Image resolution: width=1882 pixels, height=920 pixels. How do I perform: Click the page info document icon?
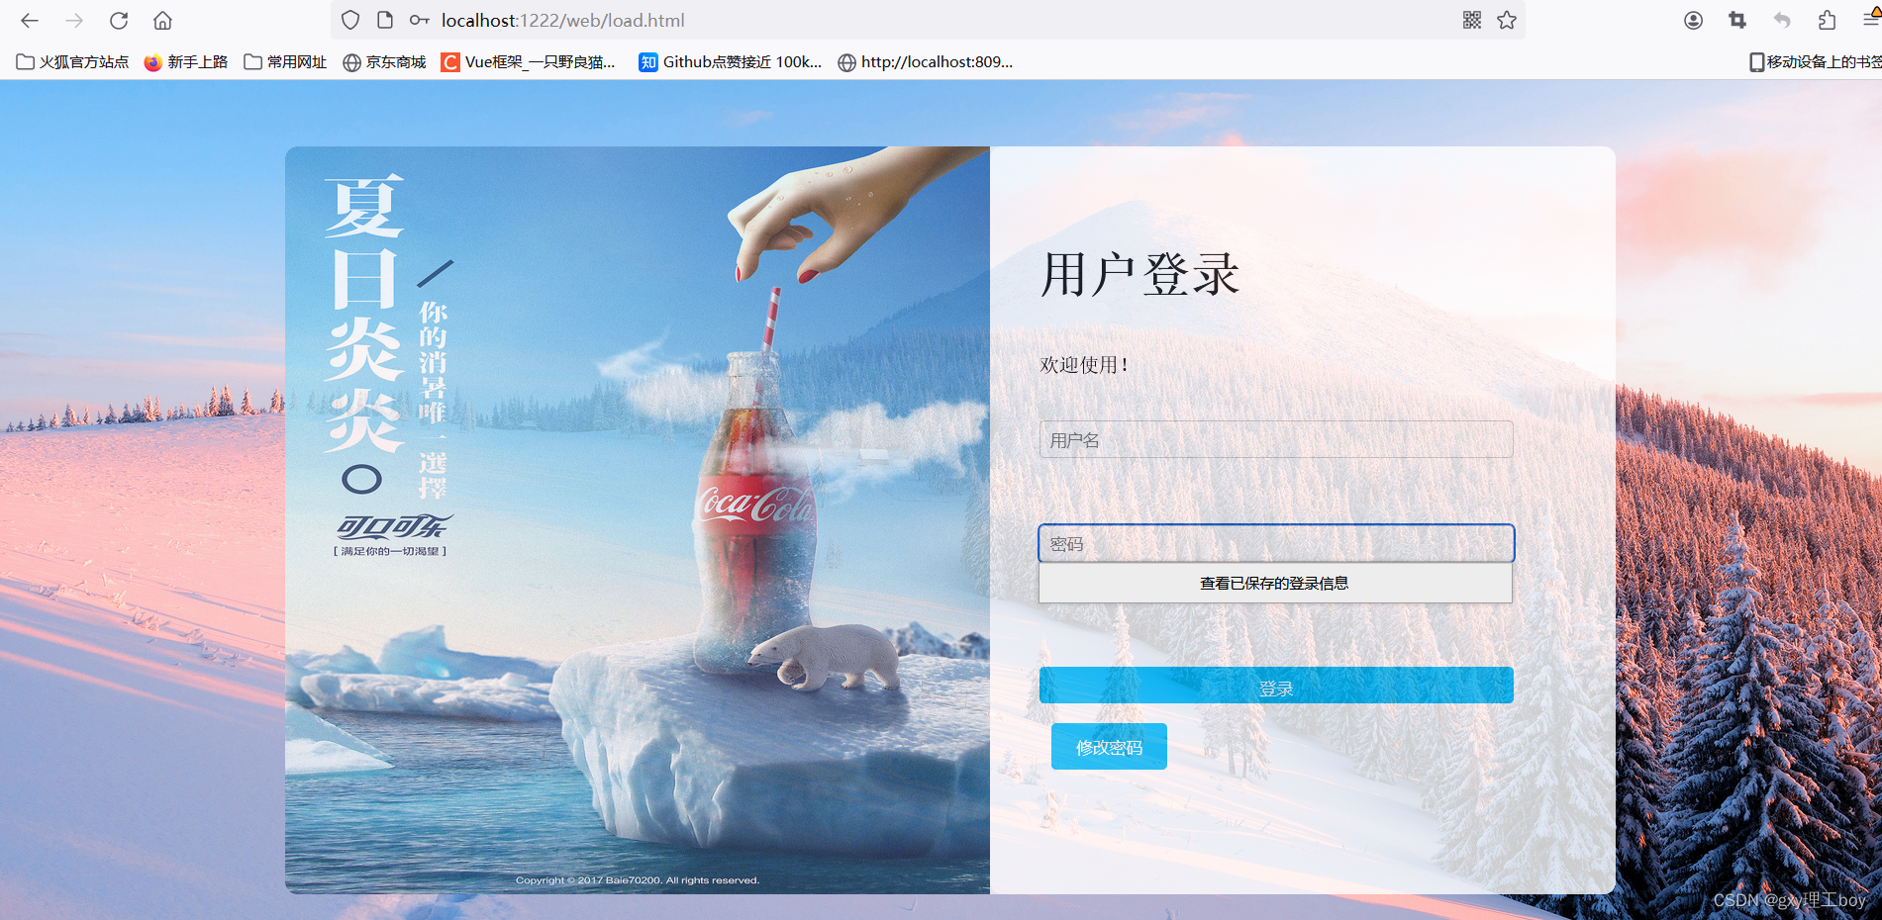(x=385, y=20)
